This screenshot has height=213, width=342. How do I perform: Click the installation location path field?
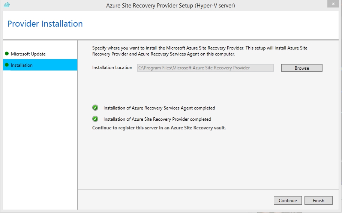coord(205,68)
